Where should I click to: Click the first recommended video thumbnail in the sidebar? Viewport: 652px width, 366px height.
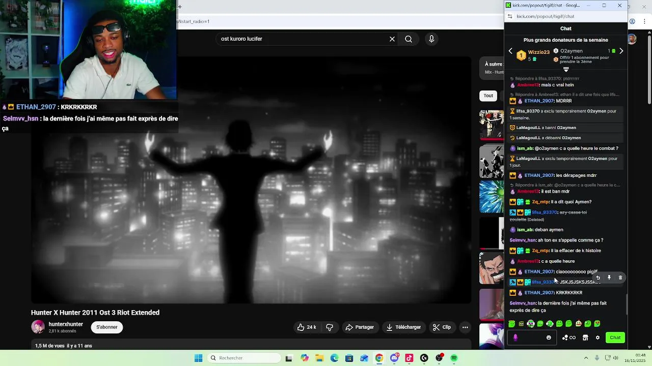coord(492,125)
